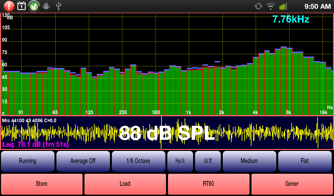Toggle Peak On to disable peak hold

tap(180, 161)
